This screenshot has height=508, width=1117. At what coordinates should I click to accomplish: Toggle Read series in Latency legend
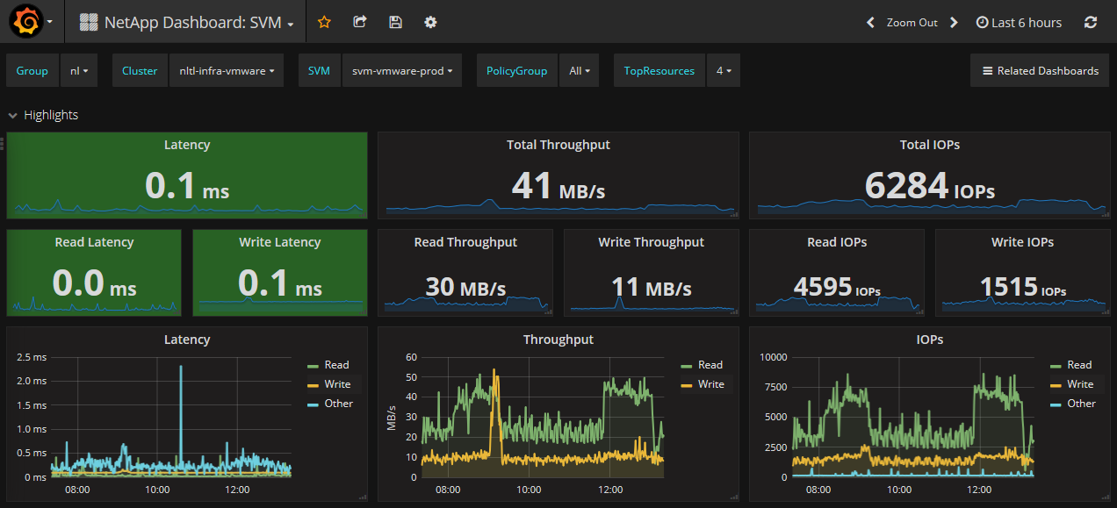336,365
